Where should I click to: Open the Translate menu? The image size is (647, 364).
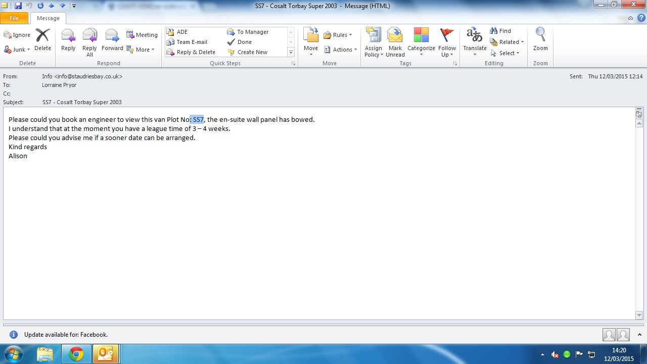click(x=475, y=42)
